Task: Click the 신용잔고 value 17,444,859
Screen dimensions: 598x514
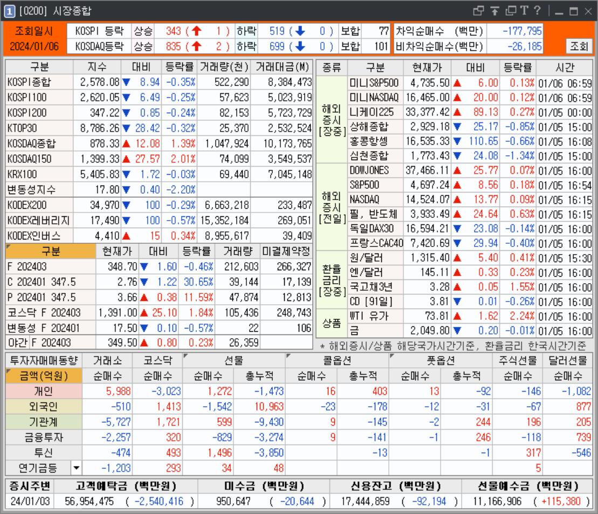Action: coord(366,501)
